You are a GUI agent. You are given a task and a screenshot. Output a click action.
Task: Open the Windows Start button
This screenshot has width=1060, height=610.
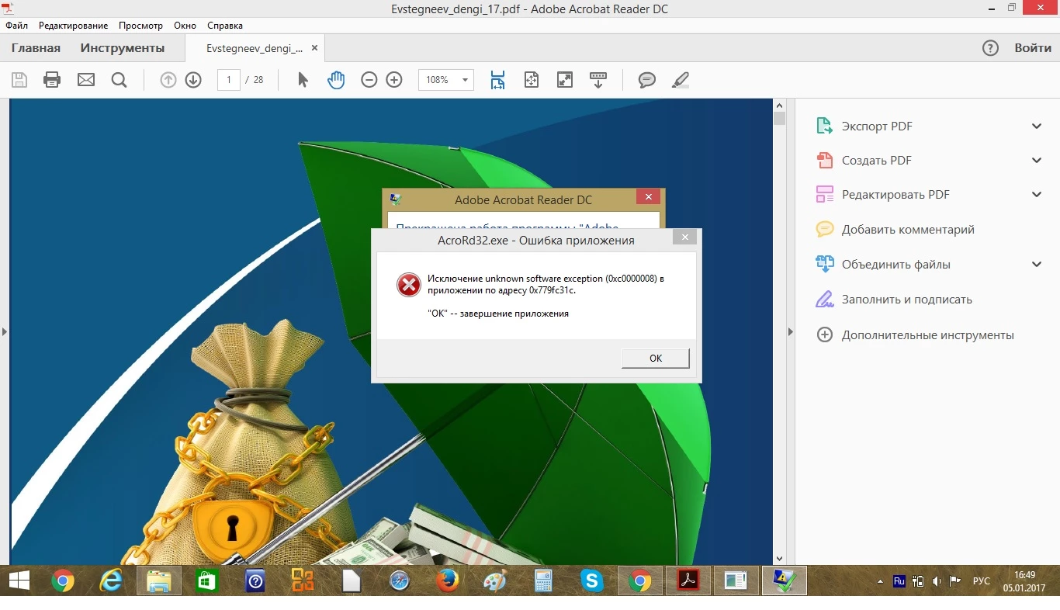pyautogui.click(x=19, y=581)
